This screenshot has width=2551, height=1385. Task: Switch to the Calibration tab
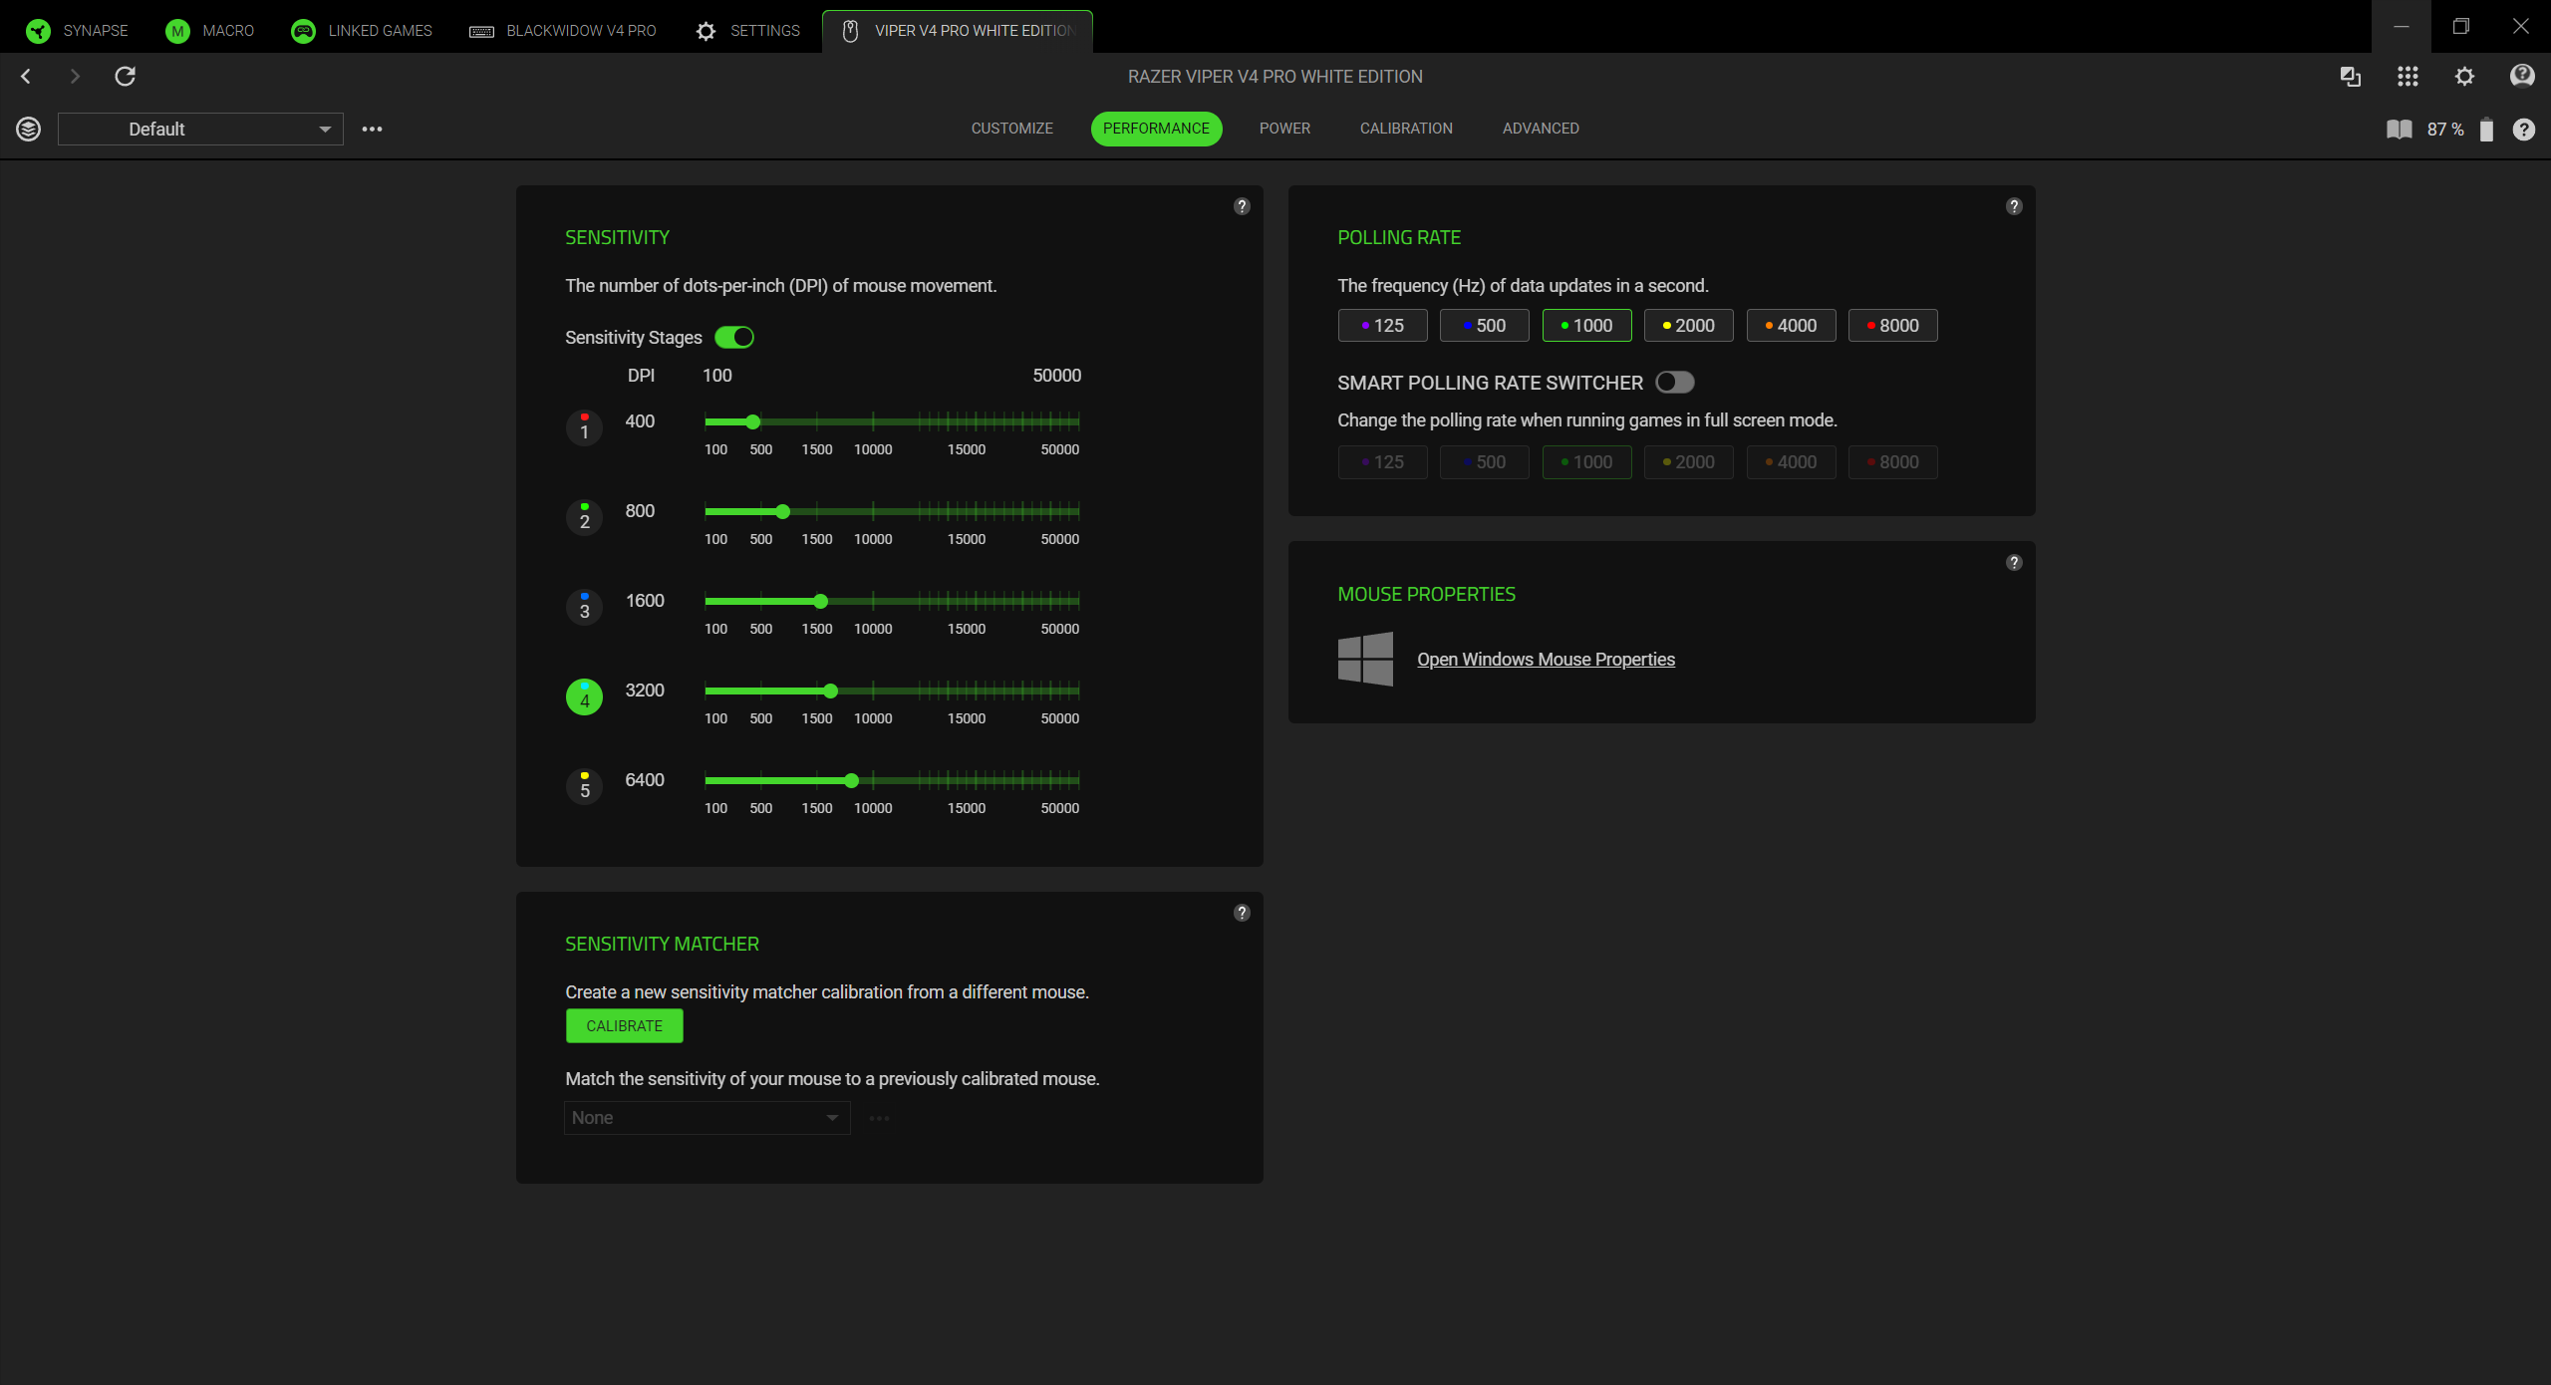point(1405,128)
